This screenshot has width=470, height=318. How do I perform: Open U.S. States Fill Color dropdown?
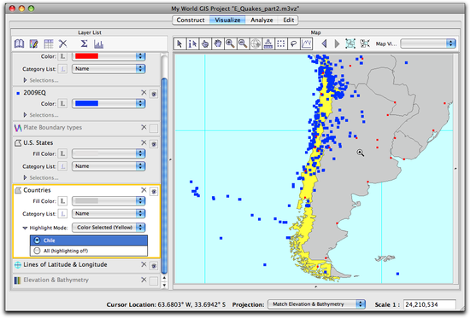(109, 153)
